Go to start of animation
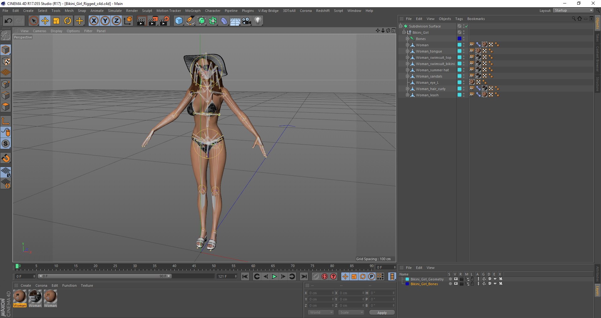The width and height of the screenshot is (601, 318). point(245,276)
